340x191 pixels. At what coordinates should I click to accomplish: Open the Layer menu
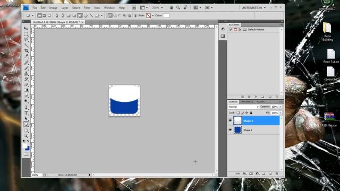65,8
